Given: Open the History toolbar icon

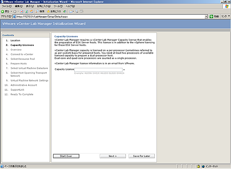Looking at the screenshot, I should pyautogui.click(x=65, y=12).
